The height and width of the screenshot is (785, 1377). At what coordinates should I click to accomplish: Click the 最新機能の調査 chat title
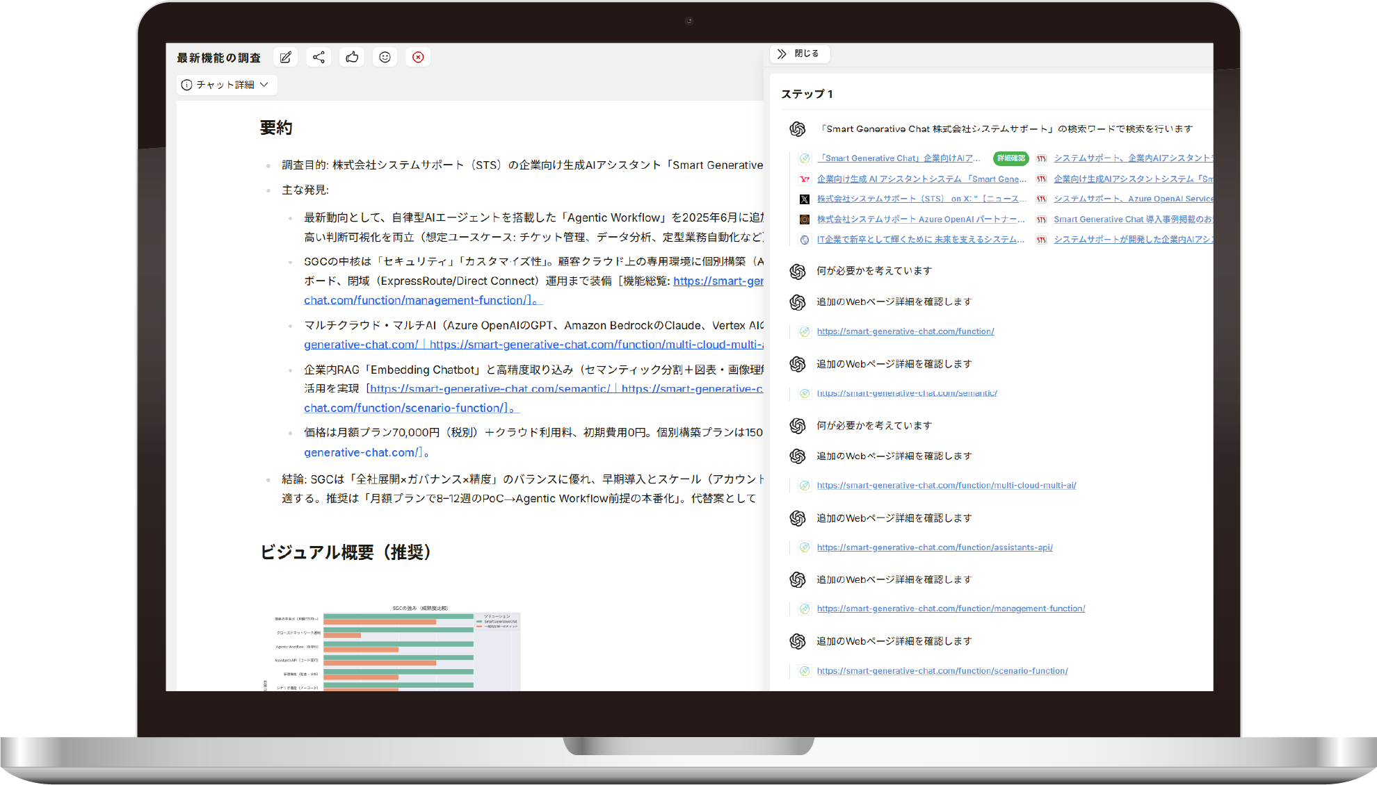[218, 58]
